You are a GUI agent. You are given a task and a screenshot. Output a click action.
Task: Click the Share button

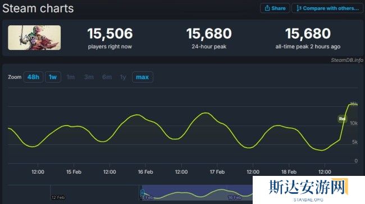(x=275, y=8)
